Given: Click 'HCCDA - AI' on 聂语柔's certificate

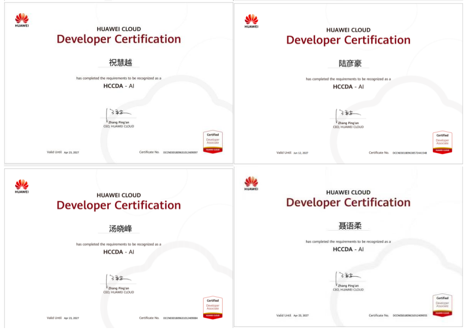Looking at the screenshot, I should tap(348, 249).
